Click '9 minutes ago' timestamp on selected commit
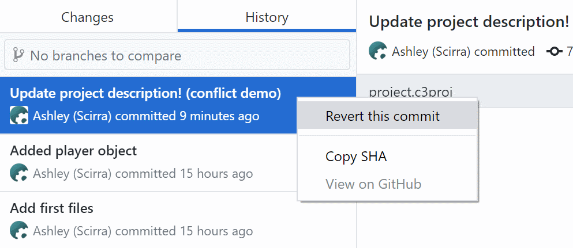 (219, 116)
